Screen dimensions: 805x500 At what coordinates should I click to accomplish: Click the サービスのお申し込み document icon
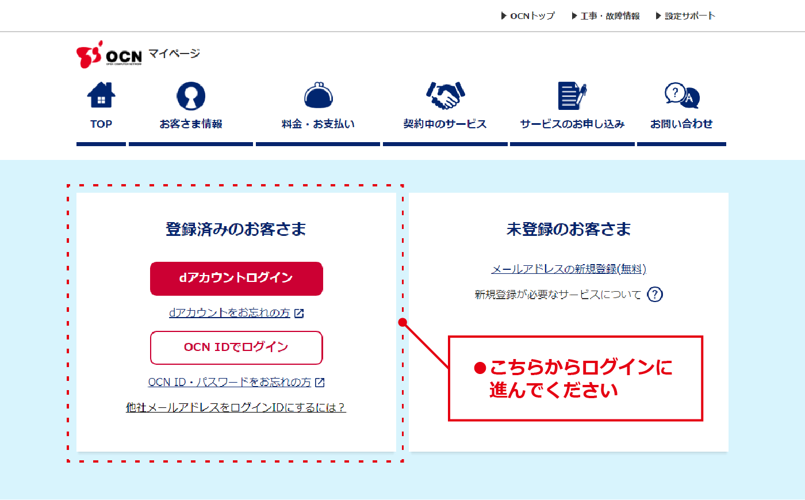[x=572, y=96]
